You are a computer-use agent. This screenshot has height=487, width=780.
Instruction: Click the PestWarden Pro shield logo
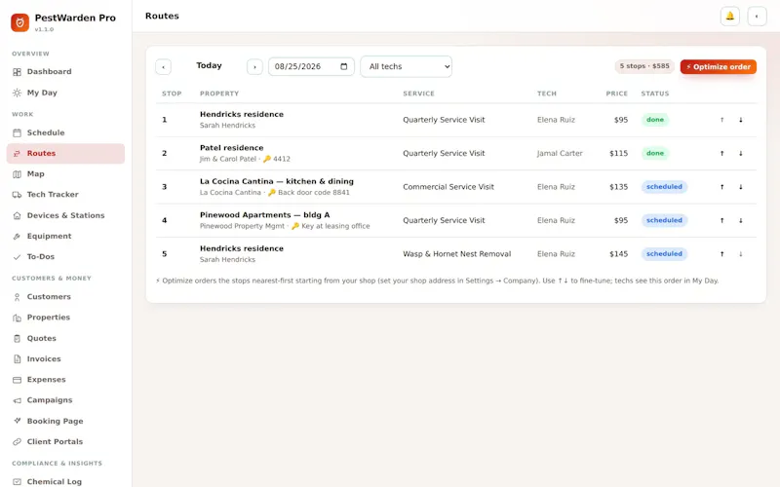[19, 22]
